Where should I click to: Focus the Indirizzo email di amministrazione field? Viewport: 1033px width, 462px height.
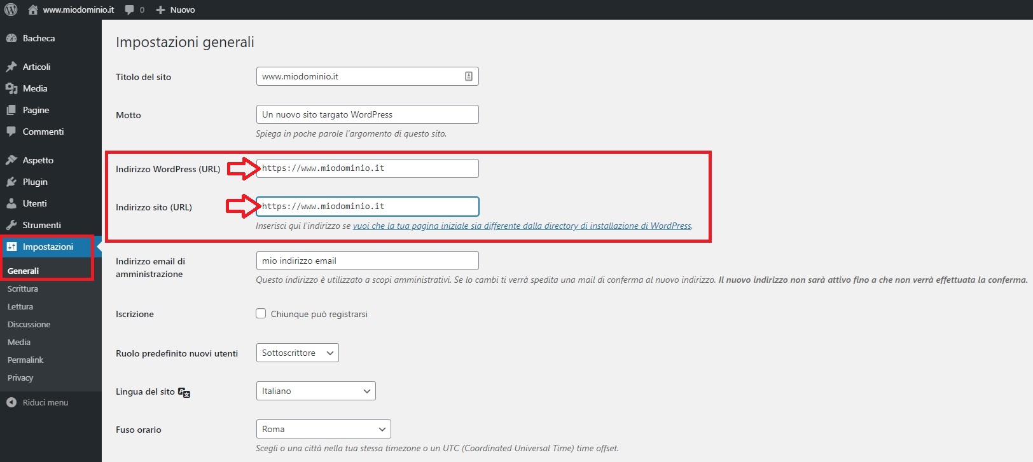point(367,261)
